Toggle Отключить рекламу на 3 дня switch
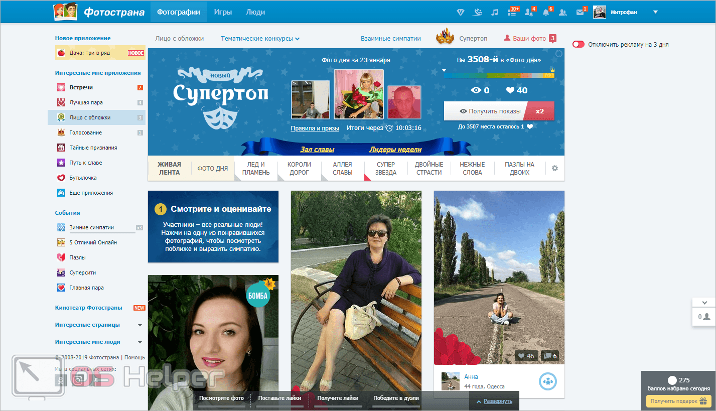Viewport: 716px width, 411px height. coord(579,44)
